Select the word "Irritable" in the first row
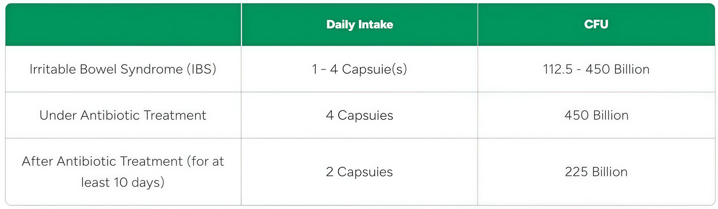 coord(52,69)
